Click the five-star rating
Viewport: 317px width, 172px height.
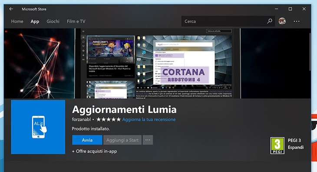click(109, 119)
